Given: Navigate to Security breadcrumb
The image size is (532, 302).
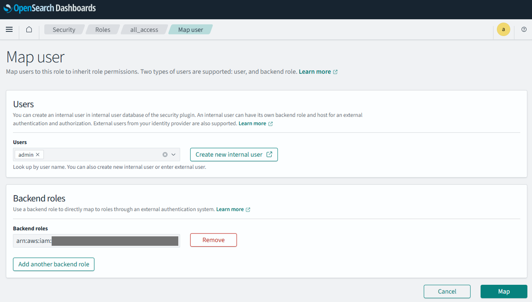Looking at the screenshot, I should (x=64, y=30).
